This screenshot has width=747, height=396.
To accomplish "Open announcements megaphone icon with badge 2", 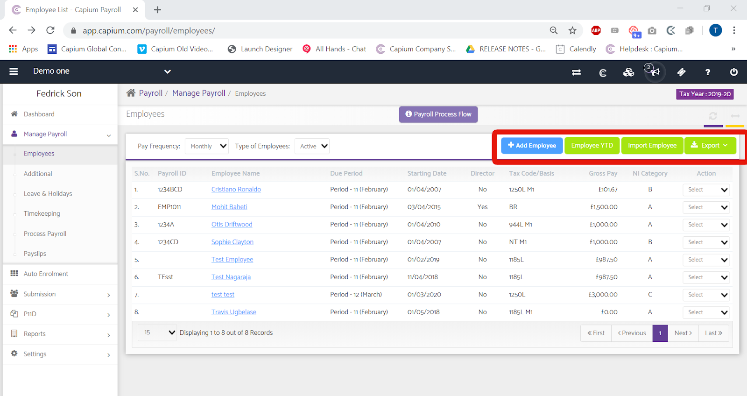I will click(655, 71).
